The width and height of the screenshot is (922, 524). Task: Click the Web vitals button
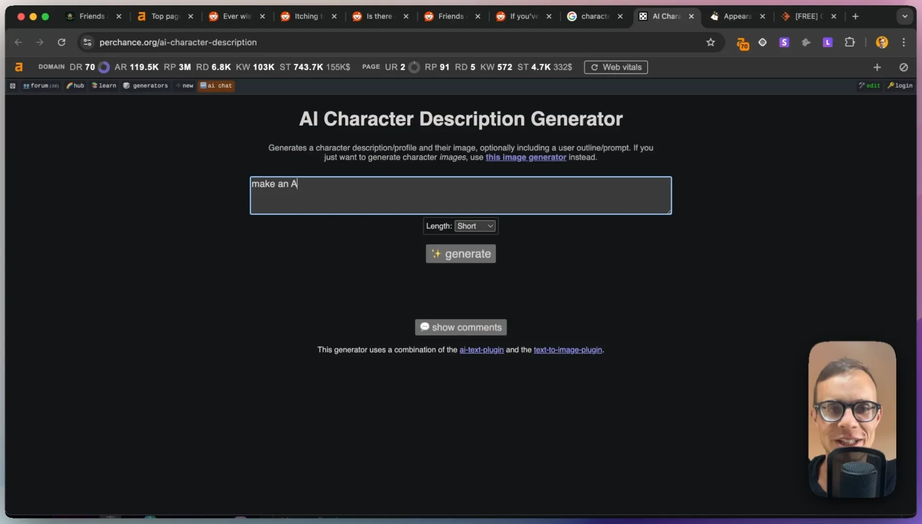pos(616,67)
